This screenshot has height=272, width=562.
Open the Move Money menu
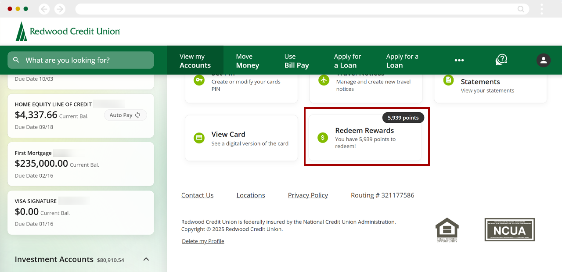pos(248,61)
